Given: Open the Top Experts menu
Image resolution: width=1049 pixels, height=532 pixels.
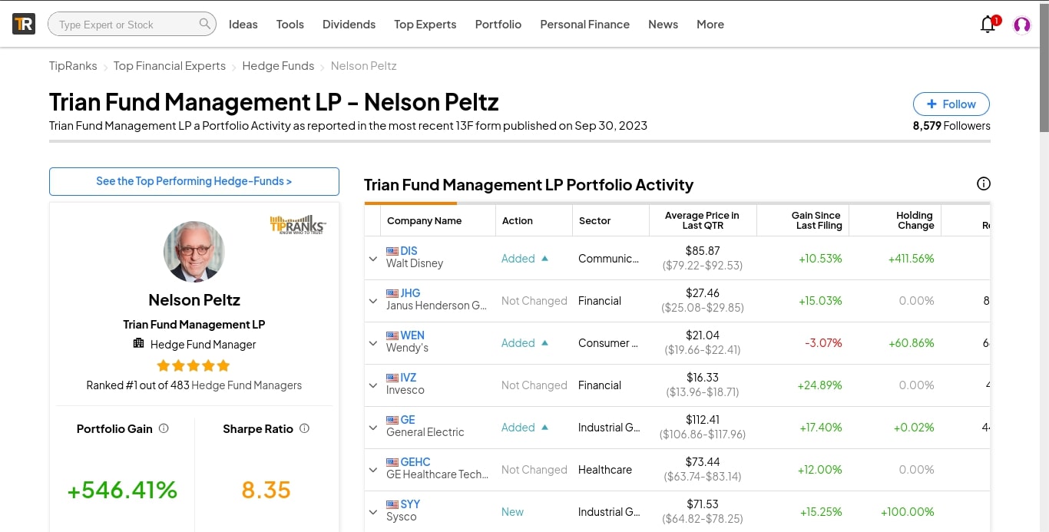Looking at the screenshot, I should tap(425, 25).
